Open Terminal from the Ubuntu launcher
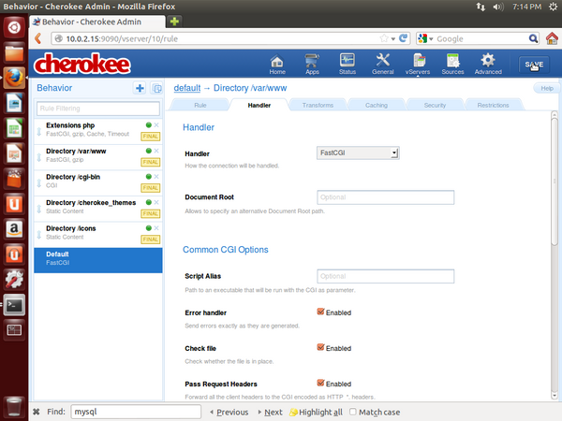Viewport: 562px width, 421px height. pos(14,305)
